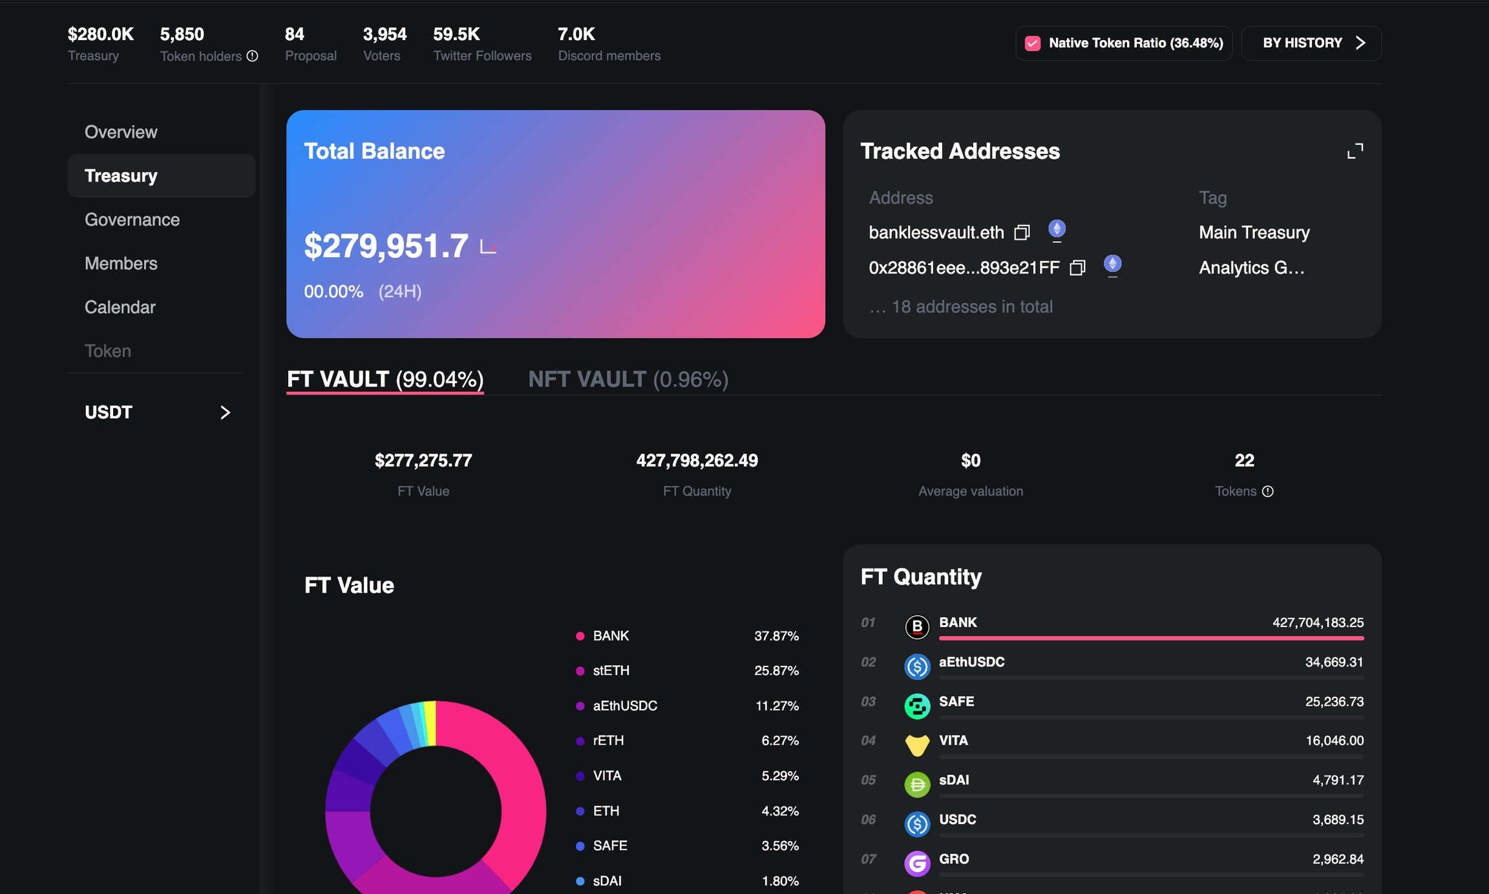Viewport: 1489px width, 894px height.
Task: Click the Tokens count info icon
Action: pos(1268,491)
